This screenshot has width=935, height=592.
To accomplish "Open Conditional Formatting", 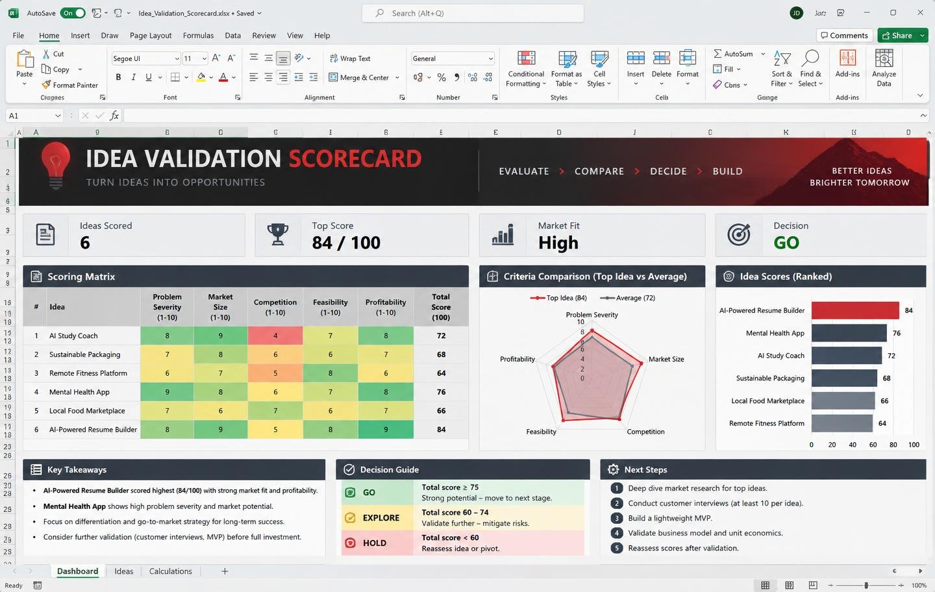I will point(526,69).
